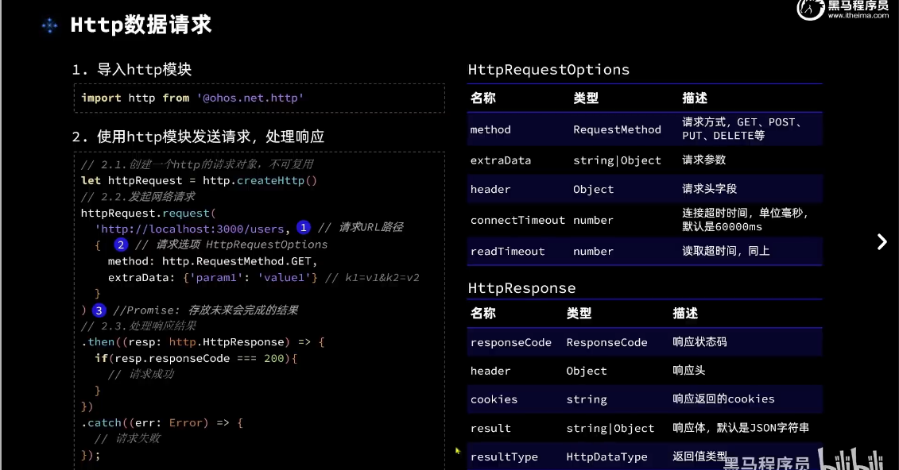899x470 pixels.
Task: Click the 'string|Object' type in extraData row
Action: click(617, 161)
